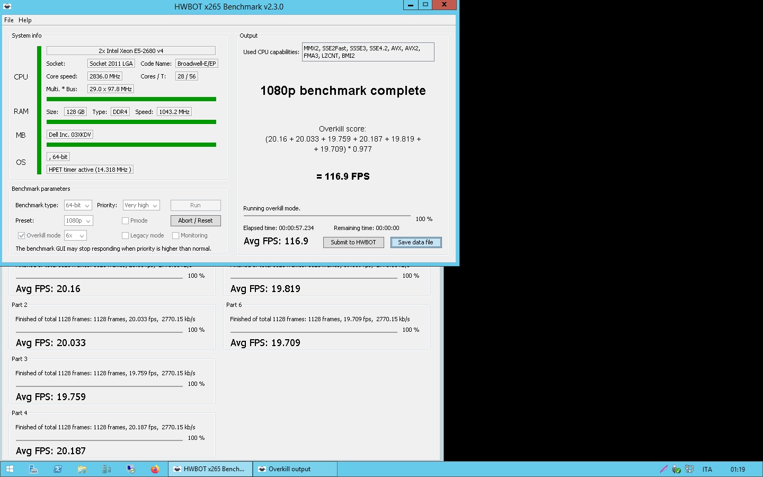Click the motherboard Dell Inc. 03XKDV field
Image resolution: width=763 pixels, height=477 pixels.
coord(70,135)
